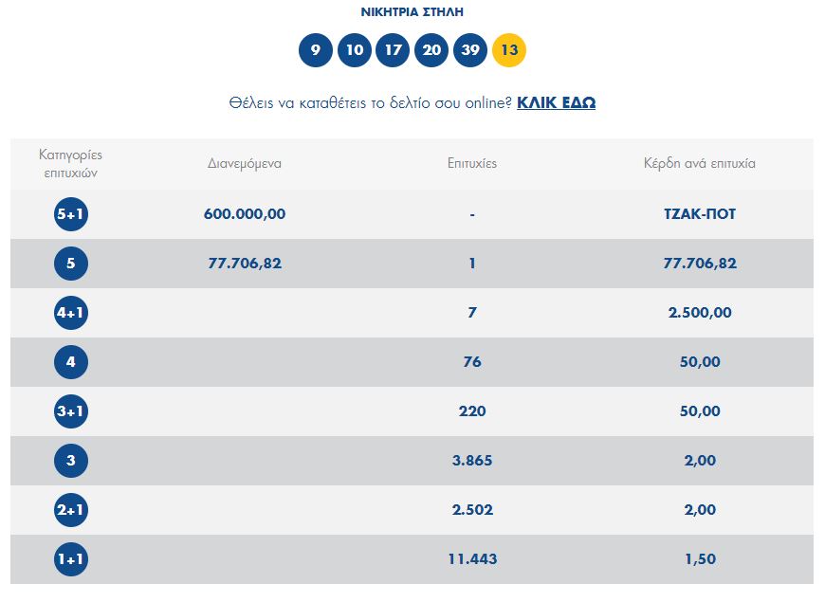Click the 50,00 winnings in the 4 row
This screenshot has width=825, height=602.
pos(700,362)
